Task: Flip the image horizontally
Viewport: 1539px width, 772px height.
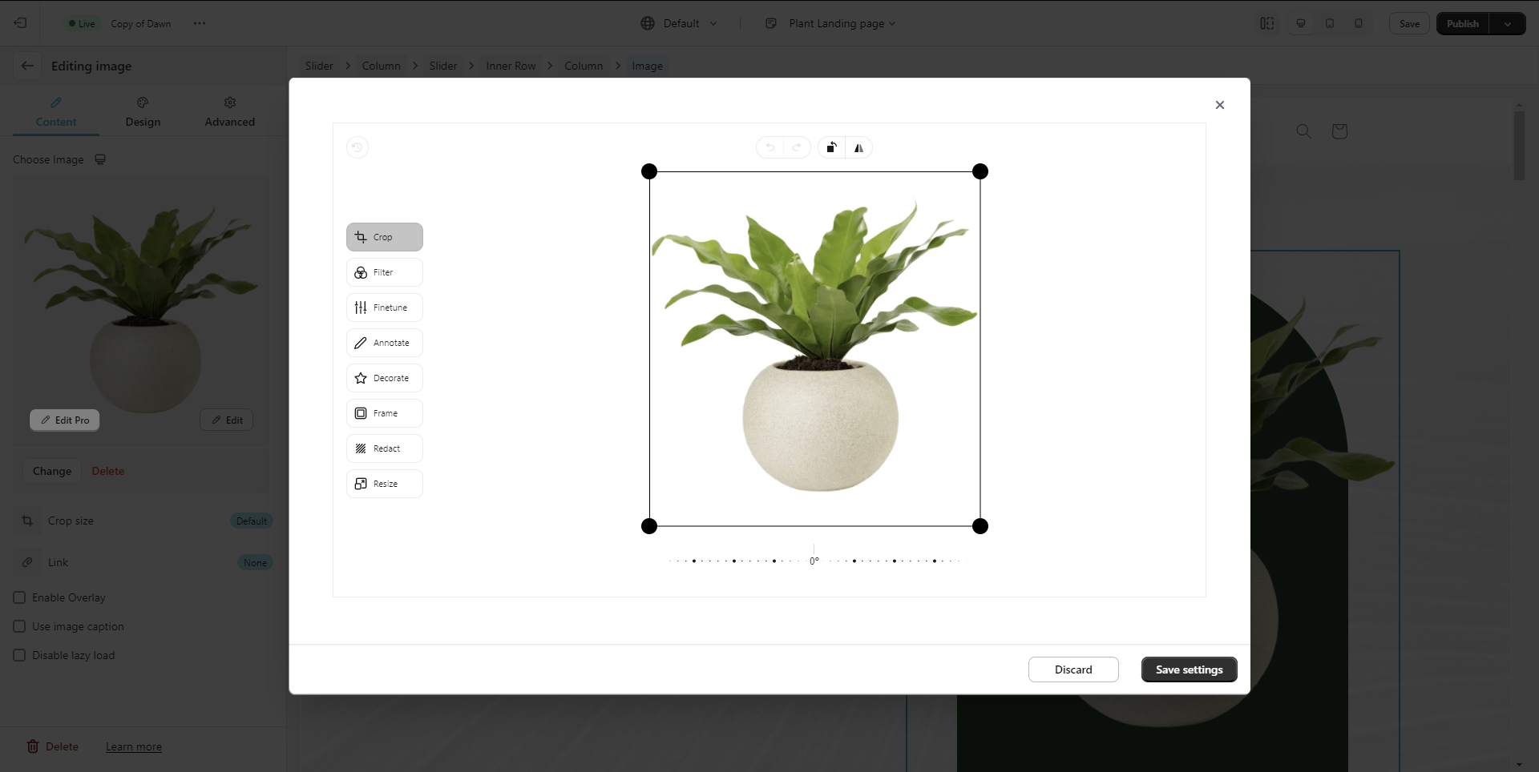Action: [858, 147]
